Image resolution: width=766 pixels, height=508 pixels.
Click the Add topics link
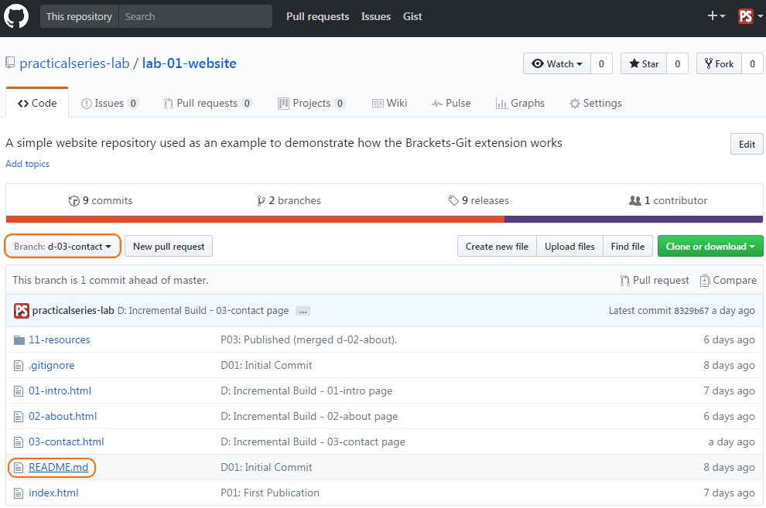pyautogui.click(x=27, y=163)
